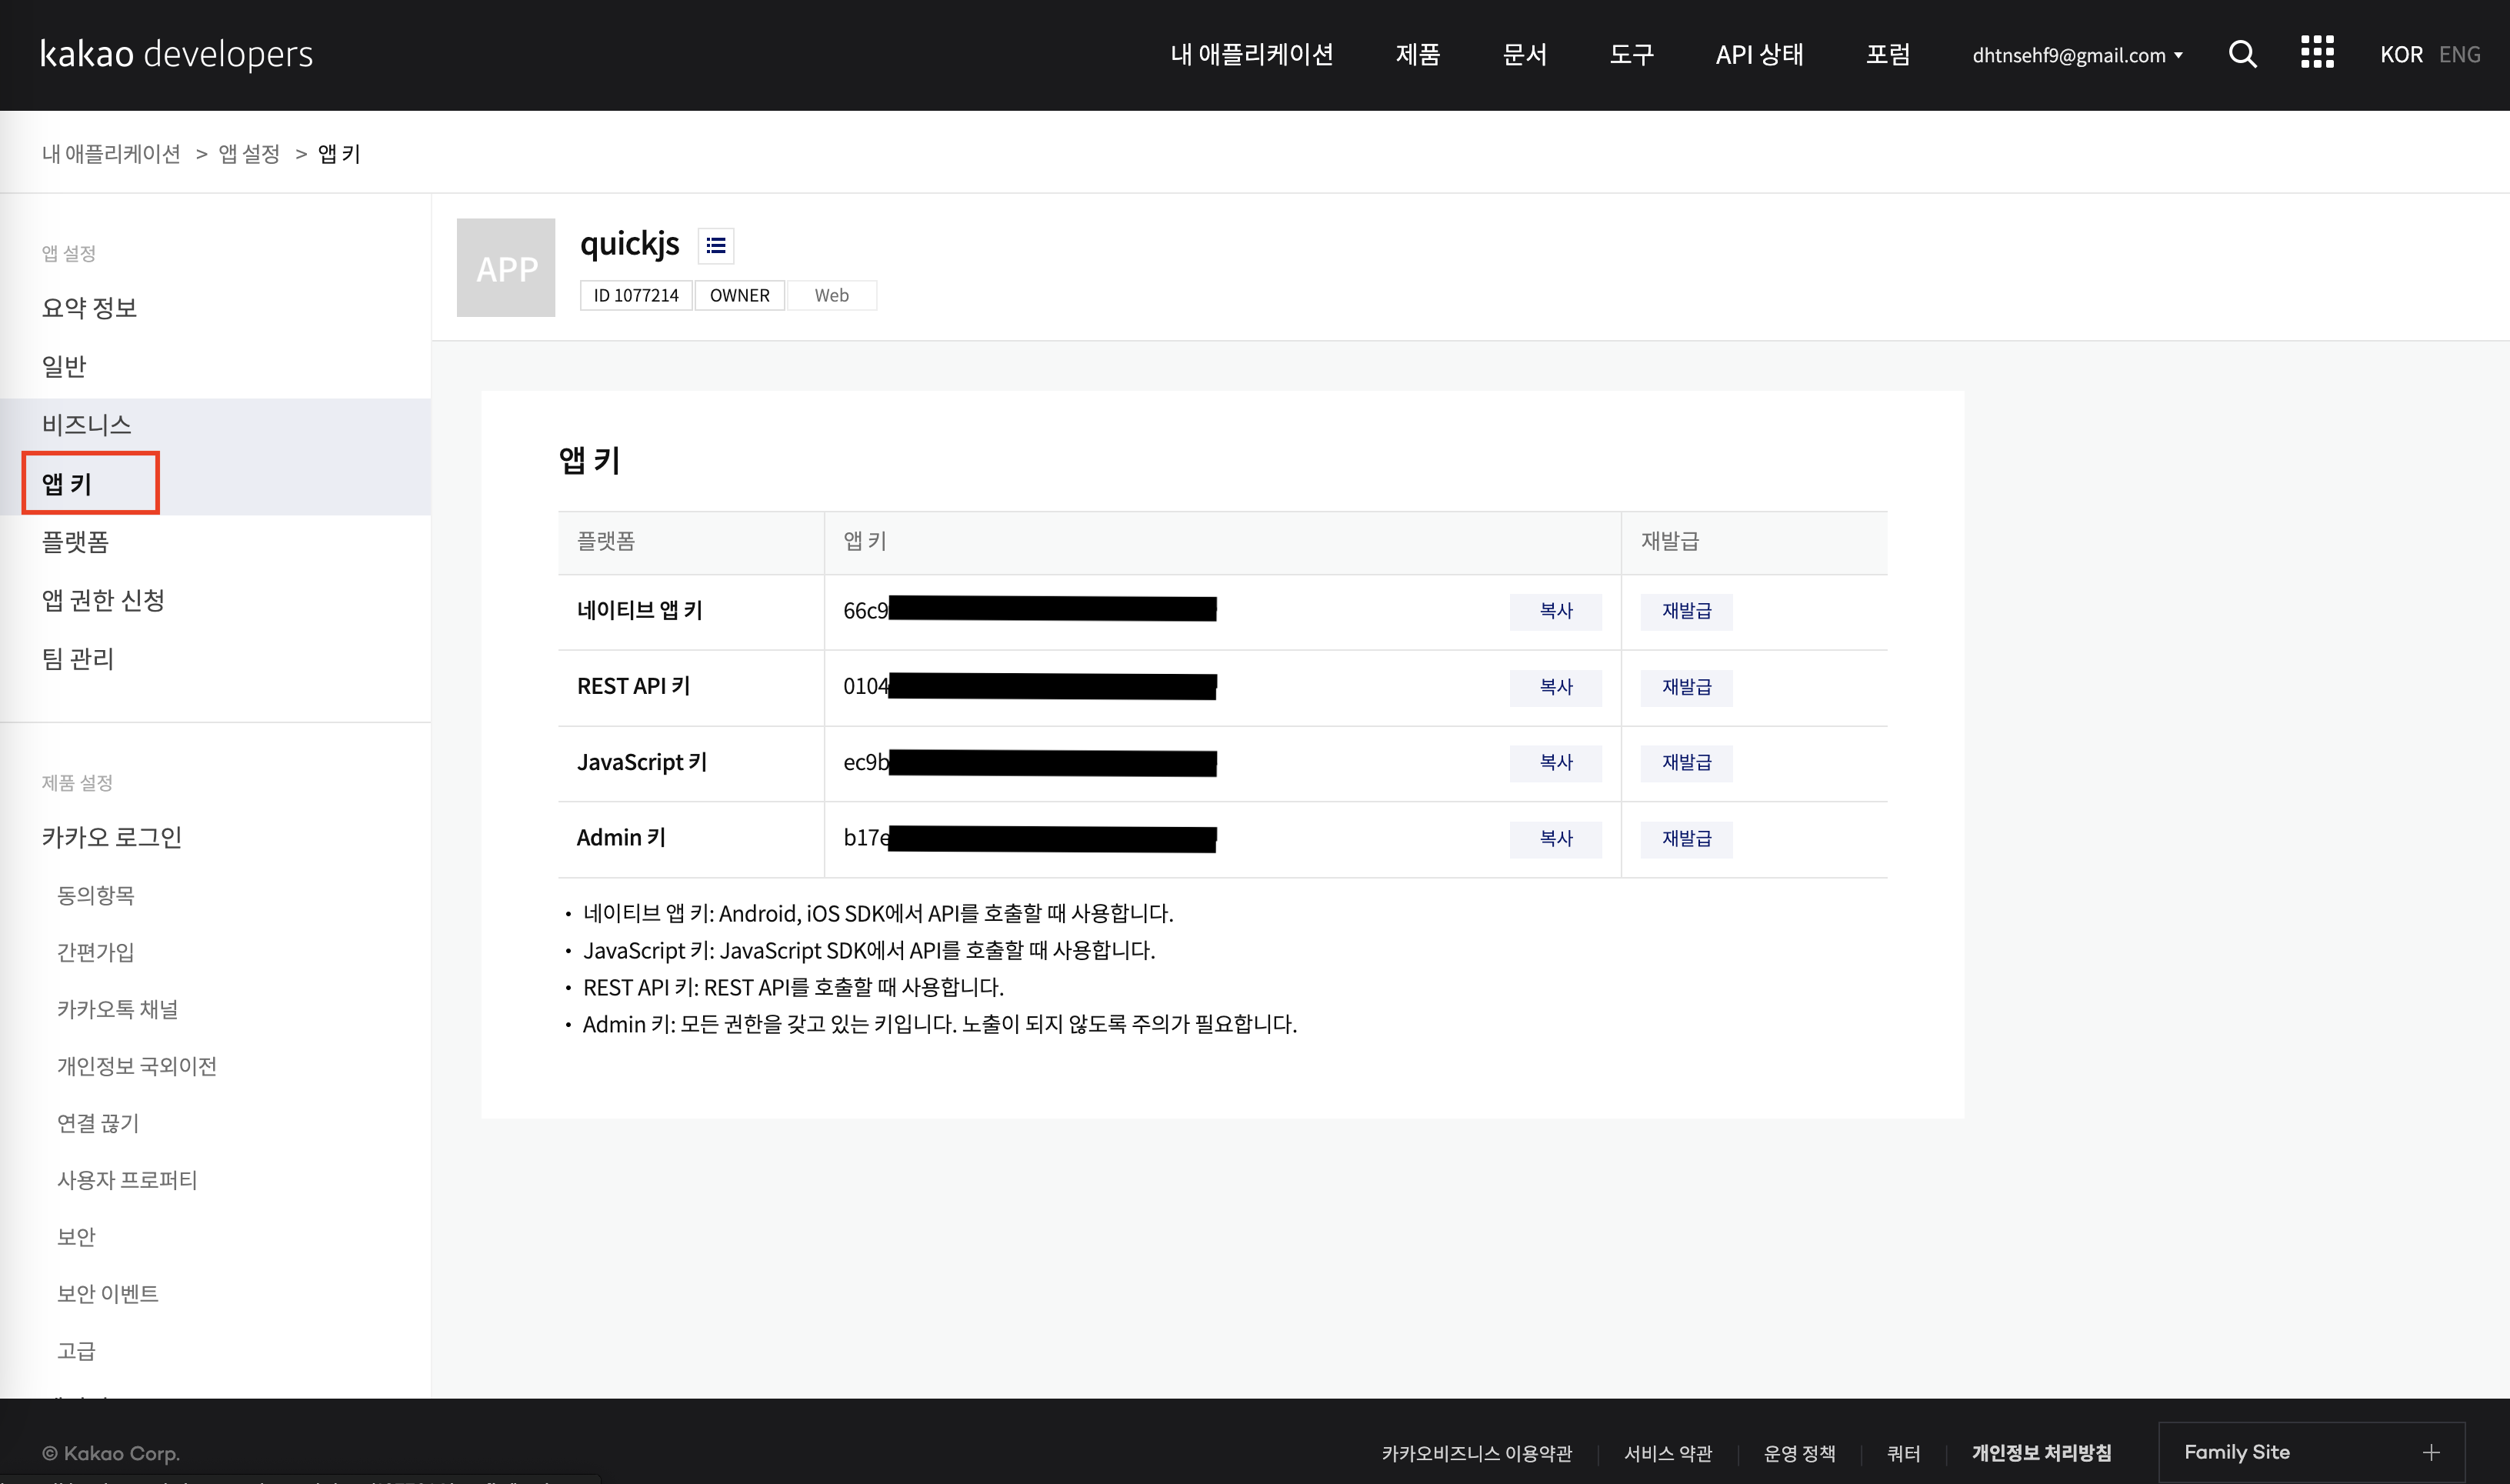Copy the 네이티브 앱 키 with 복사
Image resolution: width=2510 pixels, height=1484 pixels.
click(1555, 611)
